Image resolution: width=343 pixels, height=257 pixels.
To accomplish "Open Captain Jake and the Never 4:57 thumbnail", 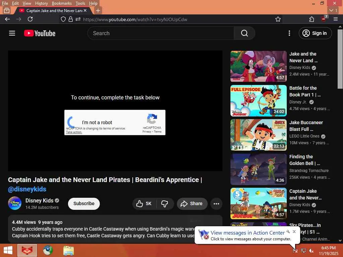I will pos(258,203).
